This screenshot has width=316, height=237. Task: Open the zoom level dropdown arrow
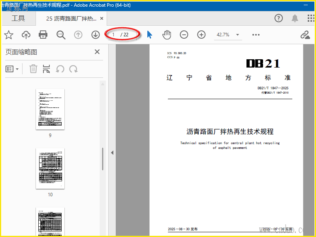click(238, 35)
